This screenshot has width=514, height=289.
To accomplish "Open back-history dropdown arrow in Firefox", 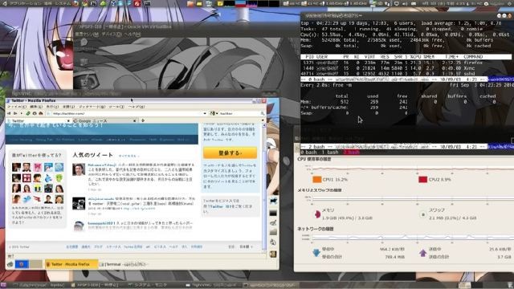I will 22,113.
